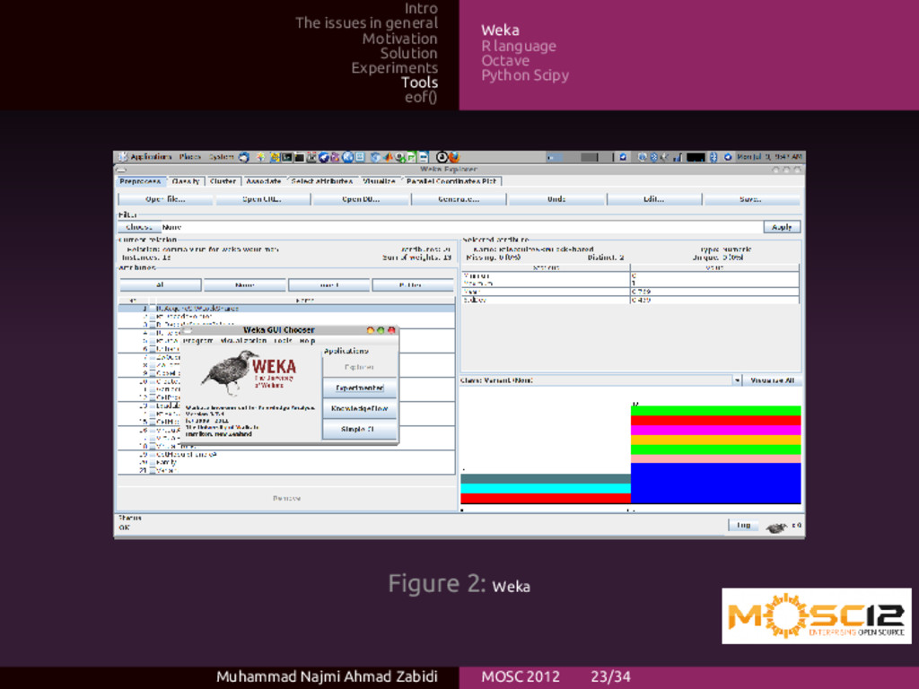This screenshot has width=919, height=689.
Task: Open the Parallel Coordinates Plot tab
Action: click(x=451, y=181)
